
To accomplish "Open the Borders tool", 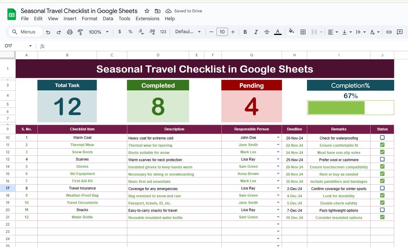I will point(303,32).
